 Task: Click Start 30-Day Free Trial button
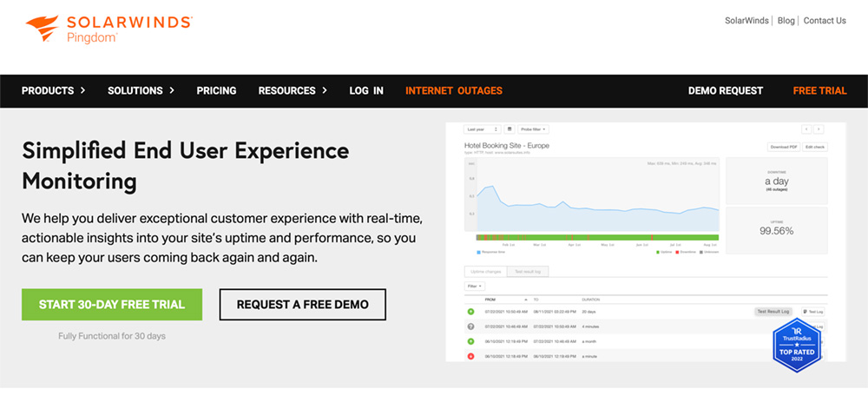click(x=112, y=305)
